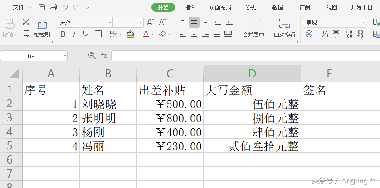Expand the 粘贴 dropdown arrow

(16, 34)
